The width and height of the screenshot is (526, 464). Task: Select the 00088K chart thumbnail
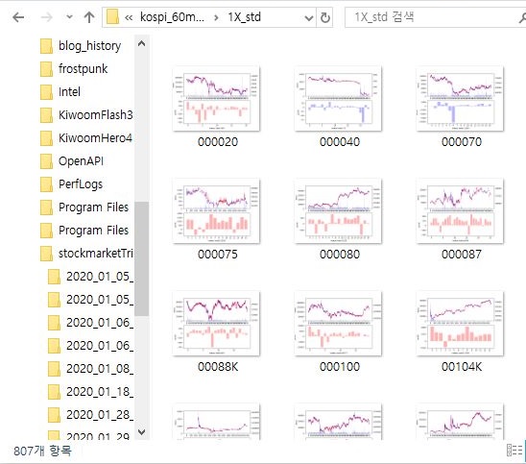(x=216, y=324)
